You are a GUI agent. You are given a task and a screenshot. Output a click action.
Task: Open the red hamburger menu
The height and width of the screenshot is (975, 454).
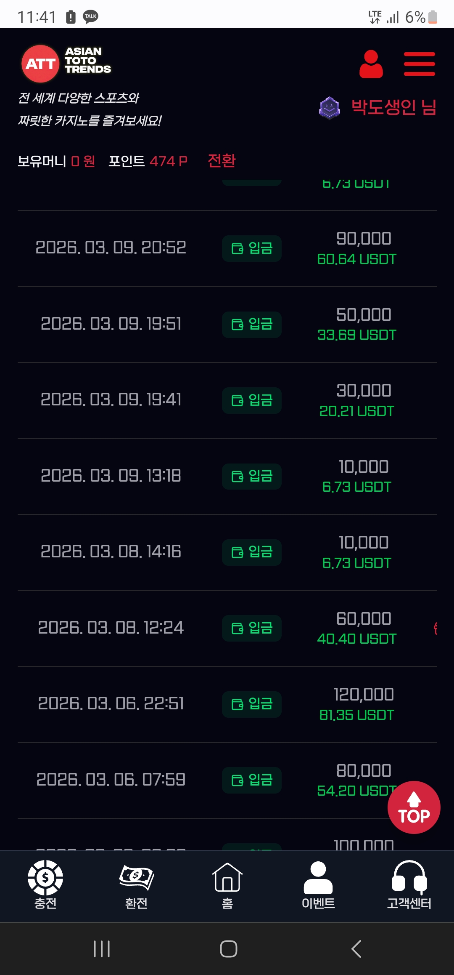click(x=419, y=64)
